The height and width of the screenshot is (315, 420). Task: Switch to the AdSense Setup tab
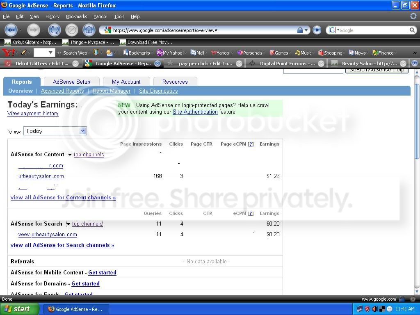71,82
